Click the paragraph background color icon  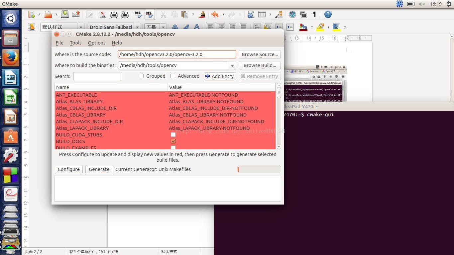[x=337, y=27]
